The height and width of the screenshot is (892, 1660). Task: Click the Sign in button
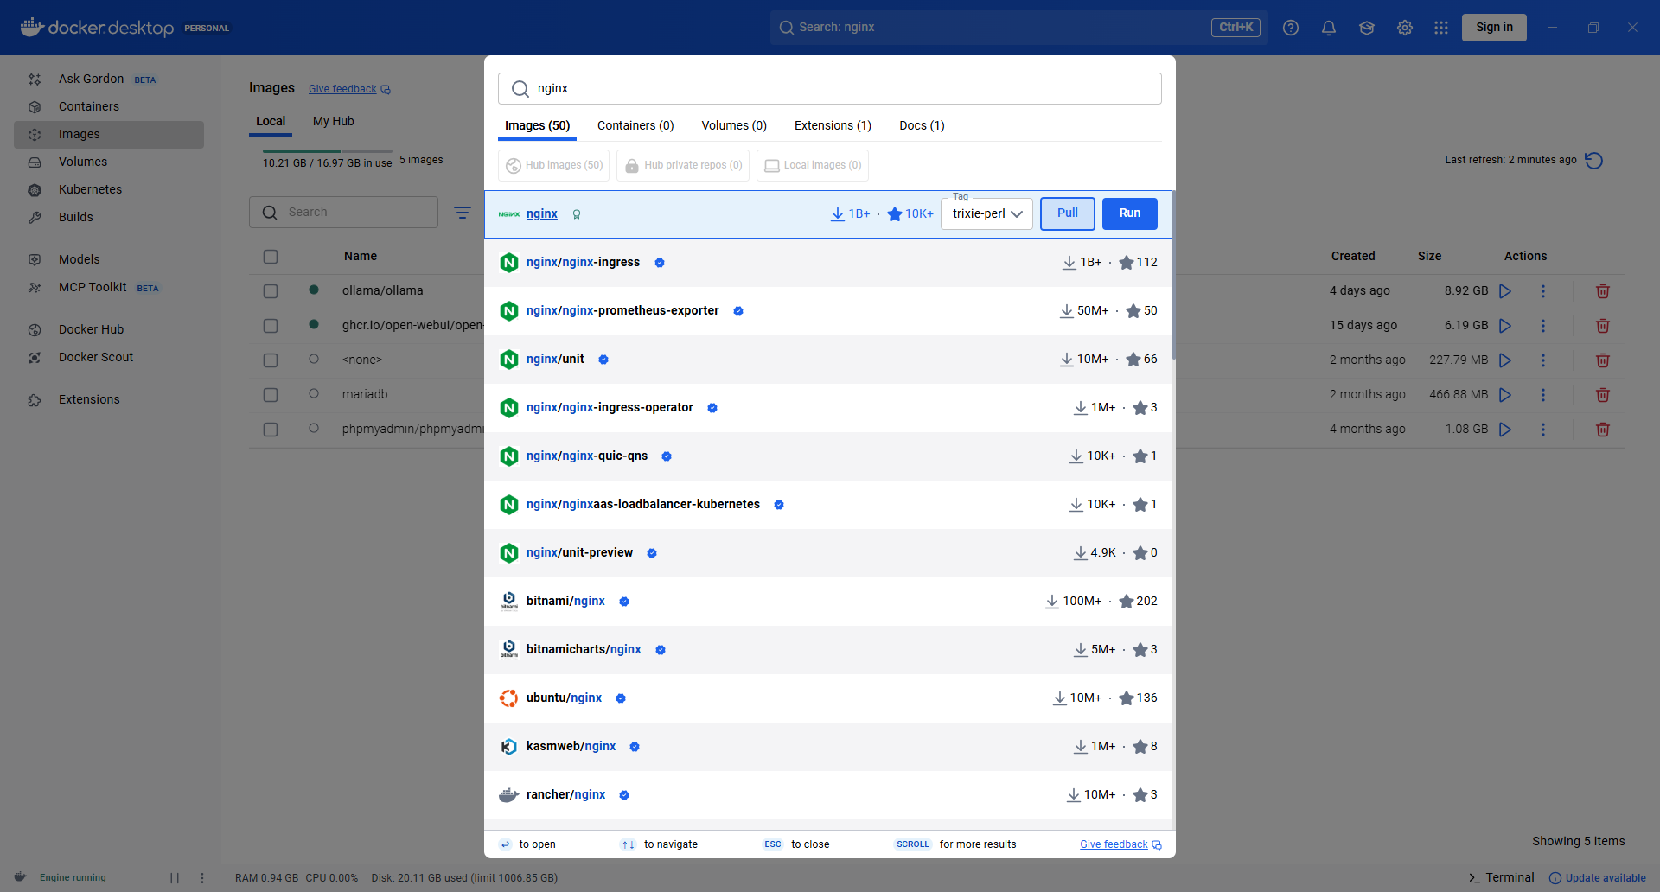click(1494, 28)
